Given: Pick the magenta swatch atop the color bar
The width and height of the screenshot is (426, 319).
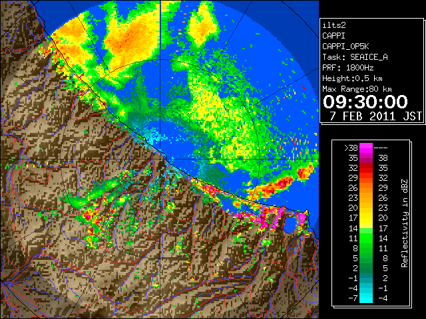Looking at the screenshot, I should [x=366, y=148].
